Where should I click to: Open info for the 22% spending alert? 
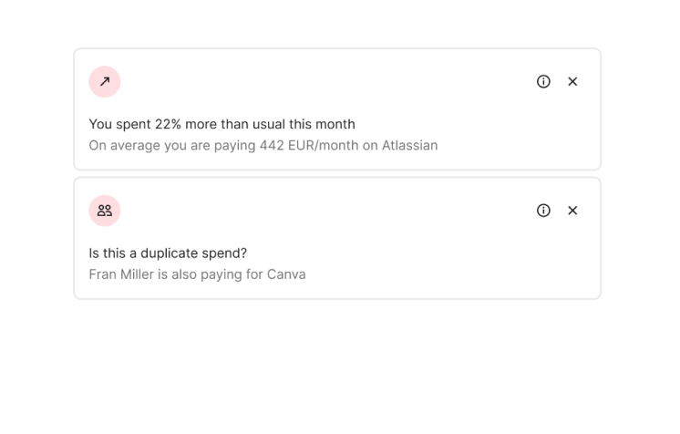coord(543,81)
